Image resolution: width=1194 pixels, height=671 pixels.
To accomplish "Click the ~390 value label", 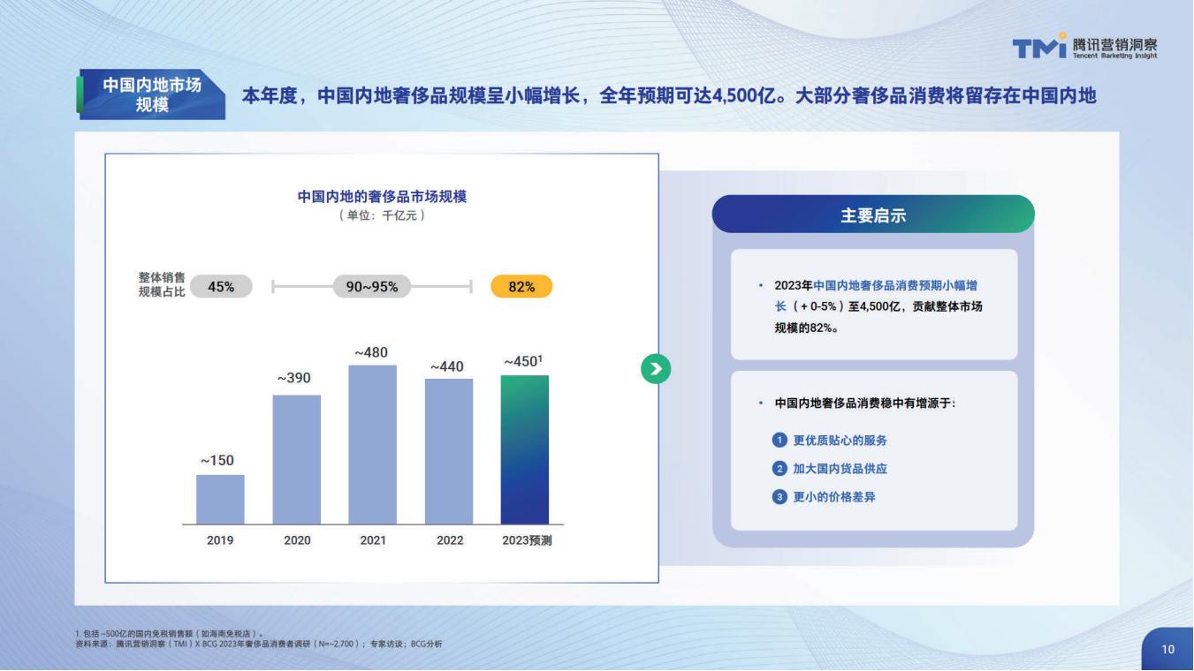I will [294, 378].
